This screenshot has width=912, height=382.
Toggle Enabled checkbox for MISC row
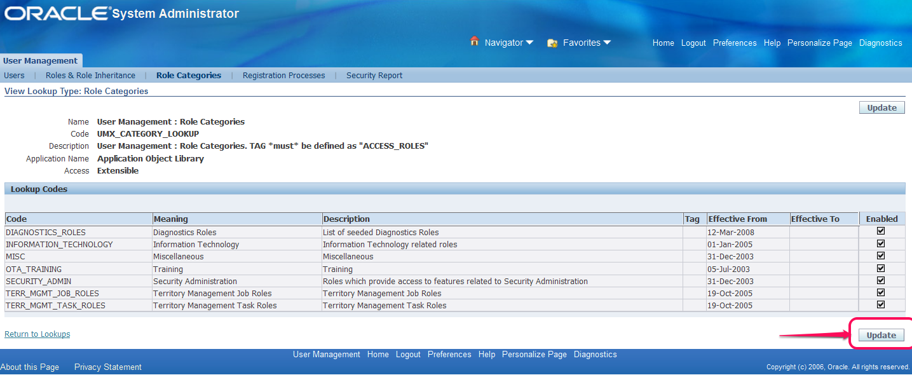coord(881,256)
